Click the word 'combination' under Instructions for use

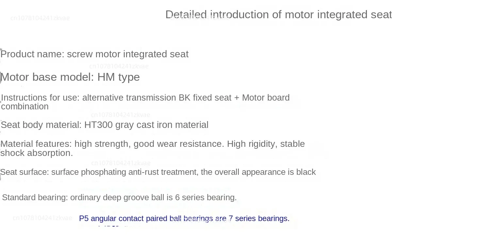25,106
